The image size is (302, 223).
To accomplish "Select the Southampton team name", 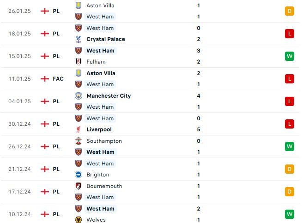I will [104, 141].
